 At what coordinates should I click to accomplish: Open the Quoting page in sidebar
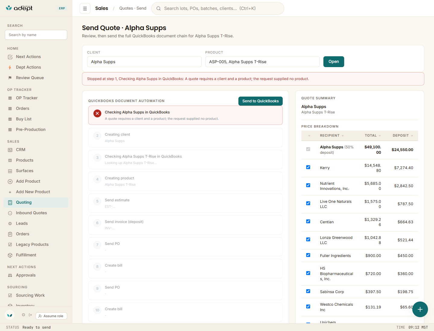coord(36,203)
